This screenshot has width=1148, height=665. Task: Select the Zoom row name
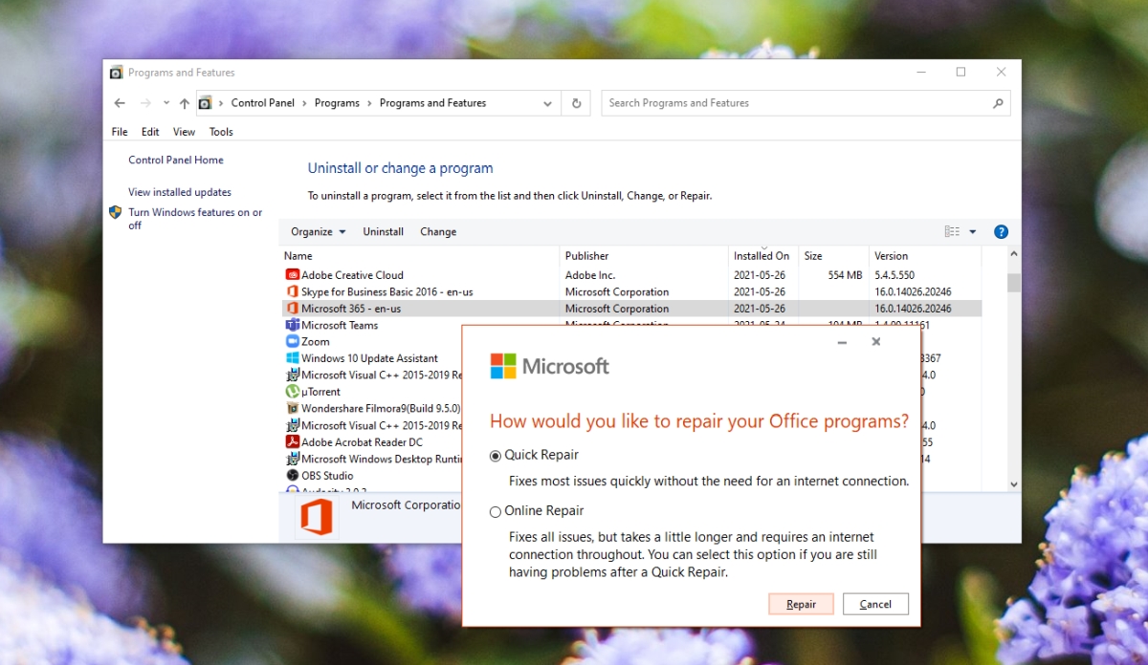[x=316, y=341]
